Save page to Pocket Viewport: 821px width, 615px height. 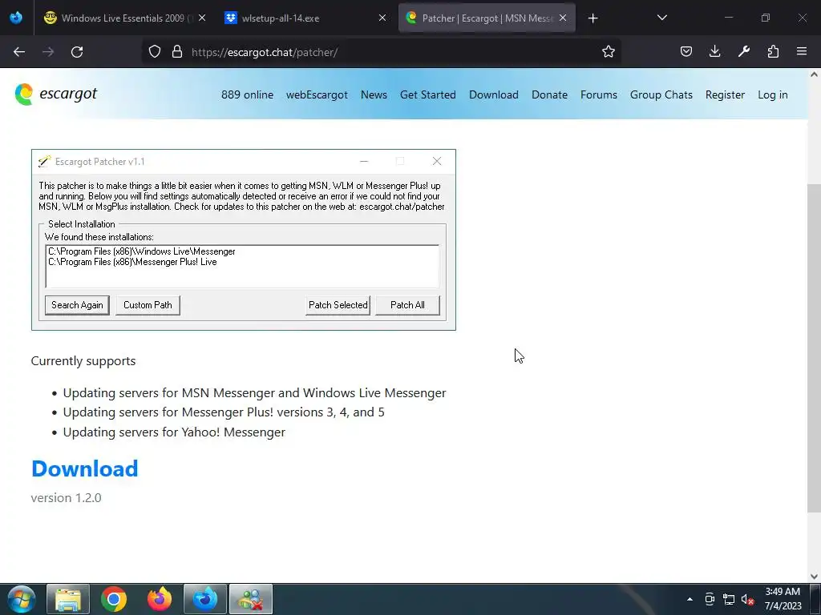coord(686,52)
